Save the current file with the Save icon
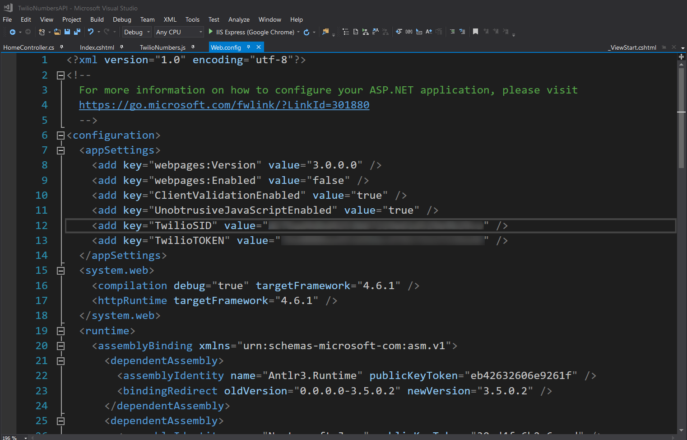This screenshot has height=440, width=687. point(67,32)
